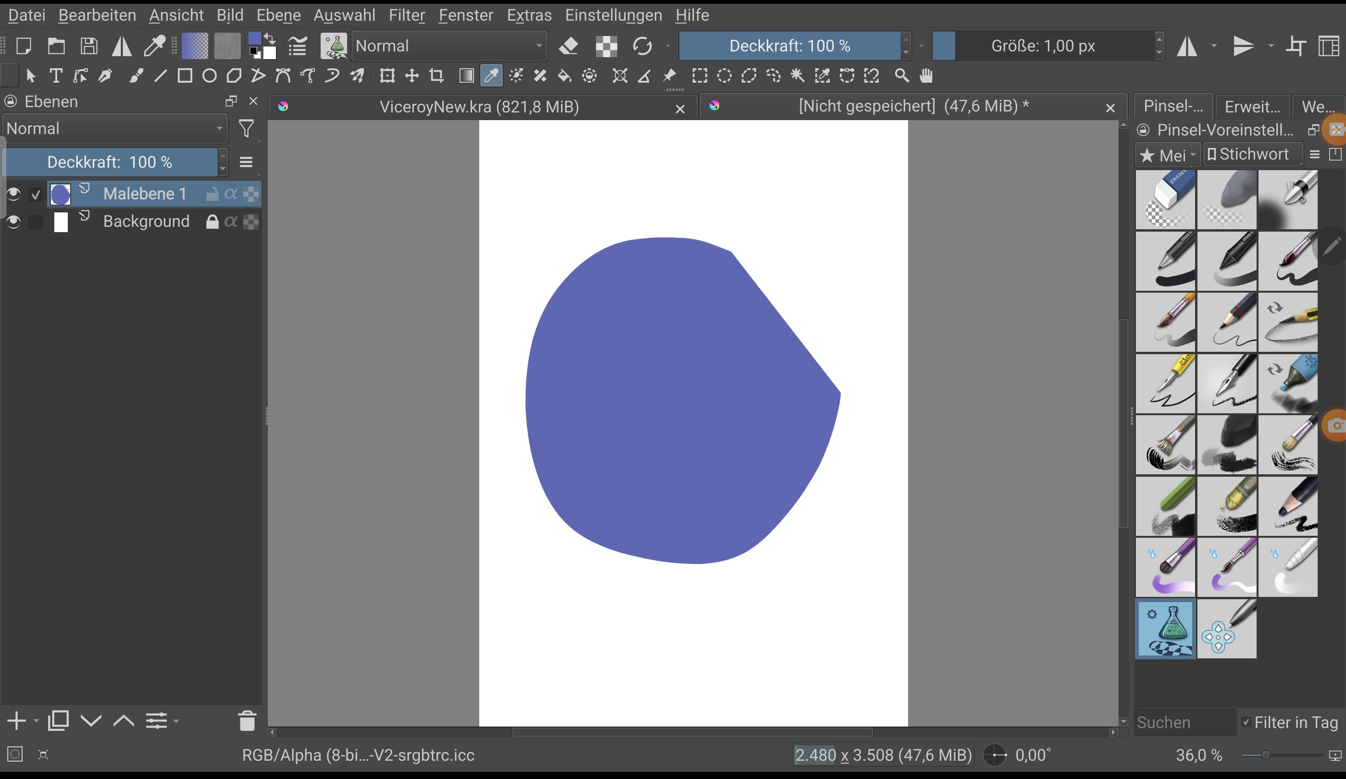Open layer blend mode Normal dropdown

(114, 129)
